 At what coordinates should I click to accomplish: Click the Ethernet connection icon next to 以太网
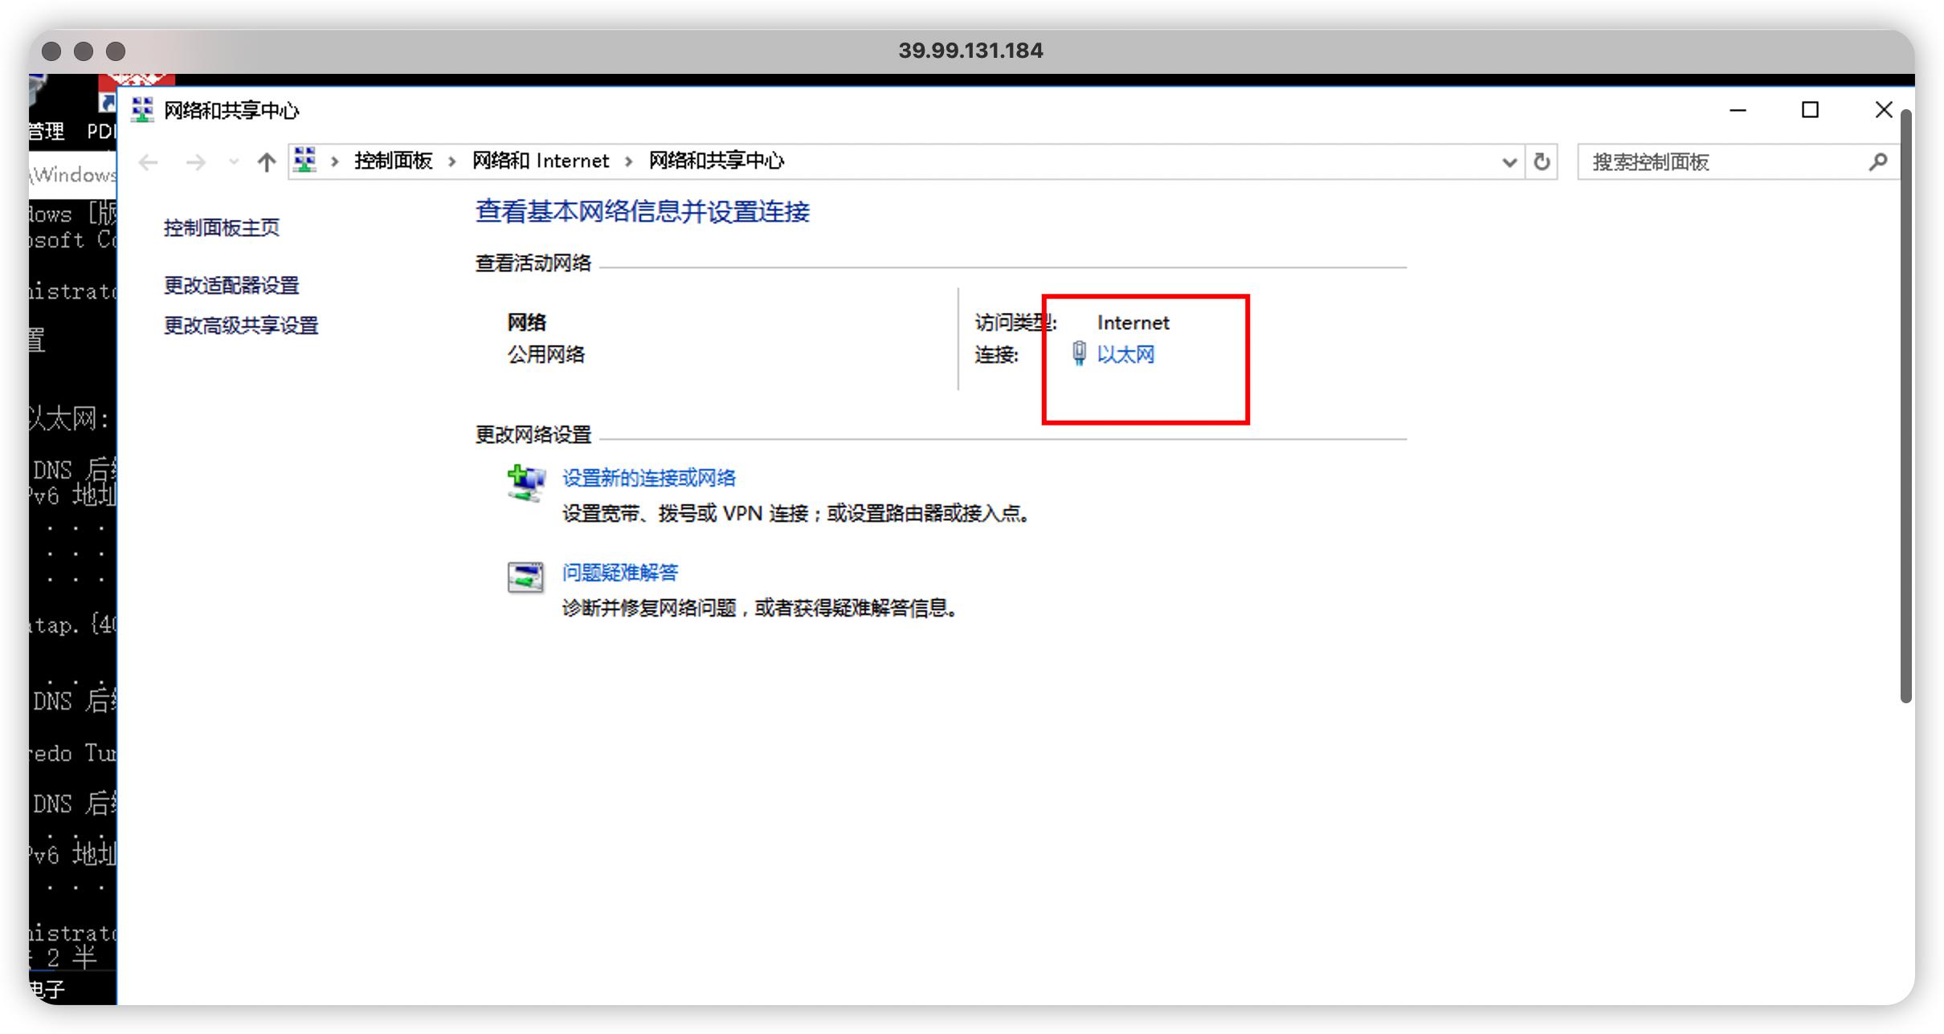tap(1079, 354)
